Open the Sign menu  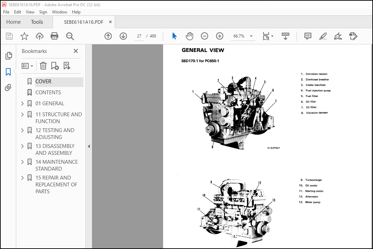(x=43, y=12)
